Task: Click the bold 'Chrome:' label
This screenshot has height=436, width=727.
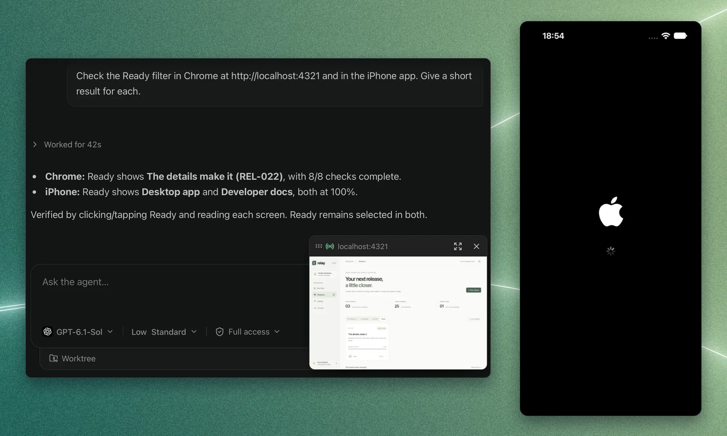Action: pos(65,177)
